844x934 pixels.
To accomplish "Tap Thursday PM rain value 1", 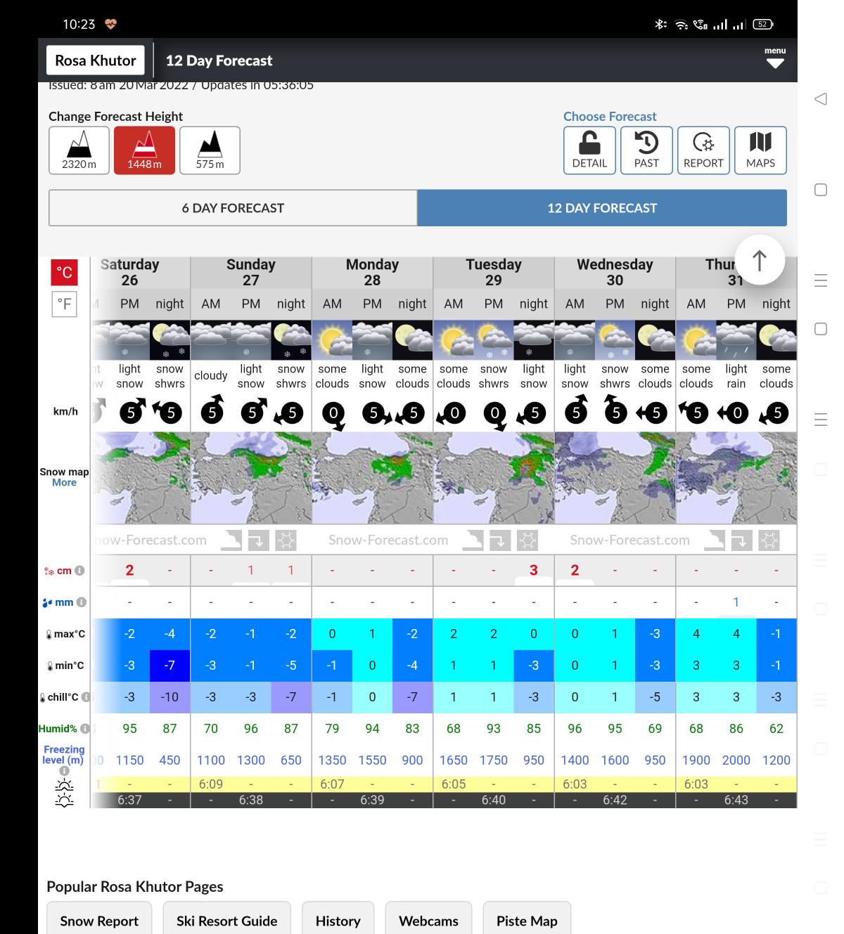I will tap(736, 602).
